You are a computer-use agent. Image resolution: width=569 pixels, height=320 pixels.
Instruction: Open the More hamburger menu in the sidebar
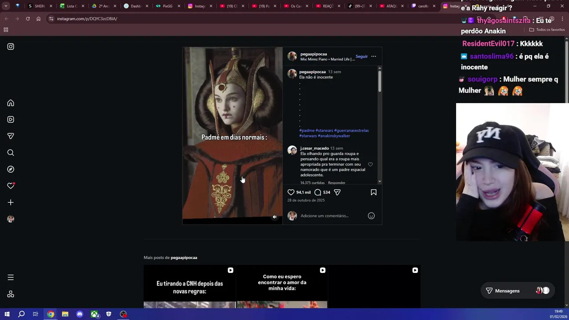click(x=11, y=277)
